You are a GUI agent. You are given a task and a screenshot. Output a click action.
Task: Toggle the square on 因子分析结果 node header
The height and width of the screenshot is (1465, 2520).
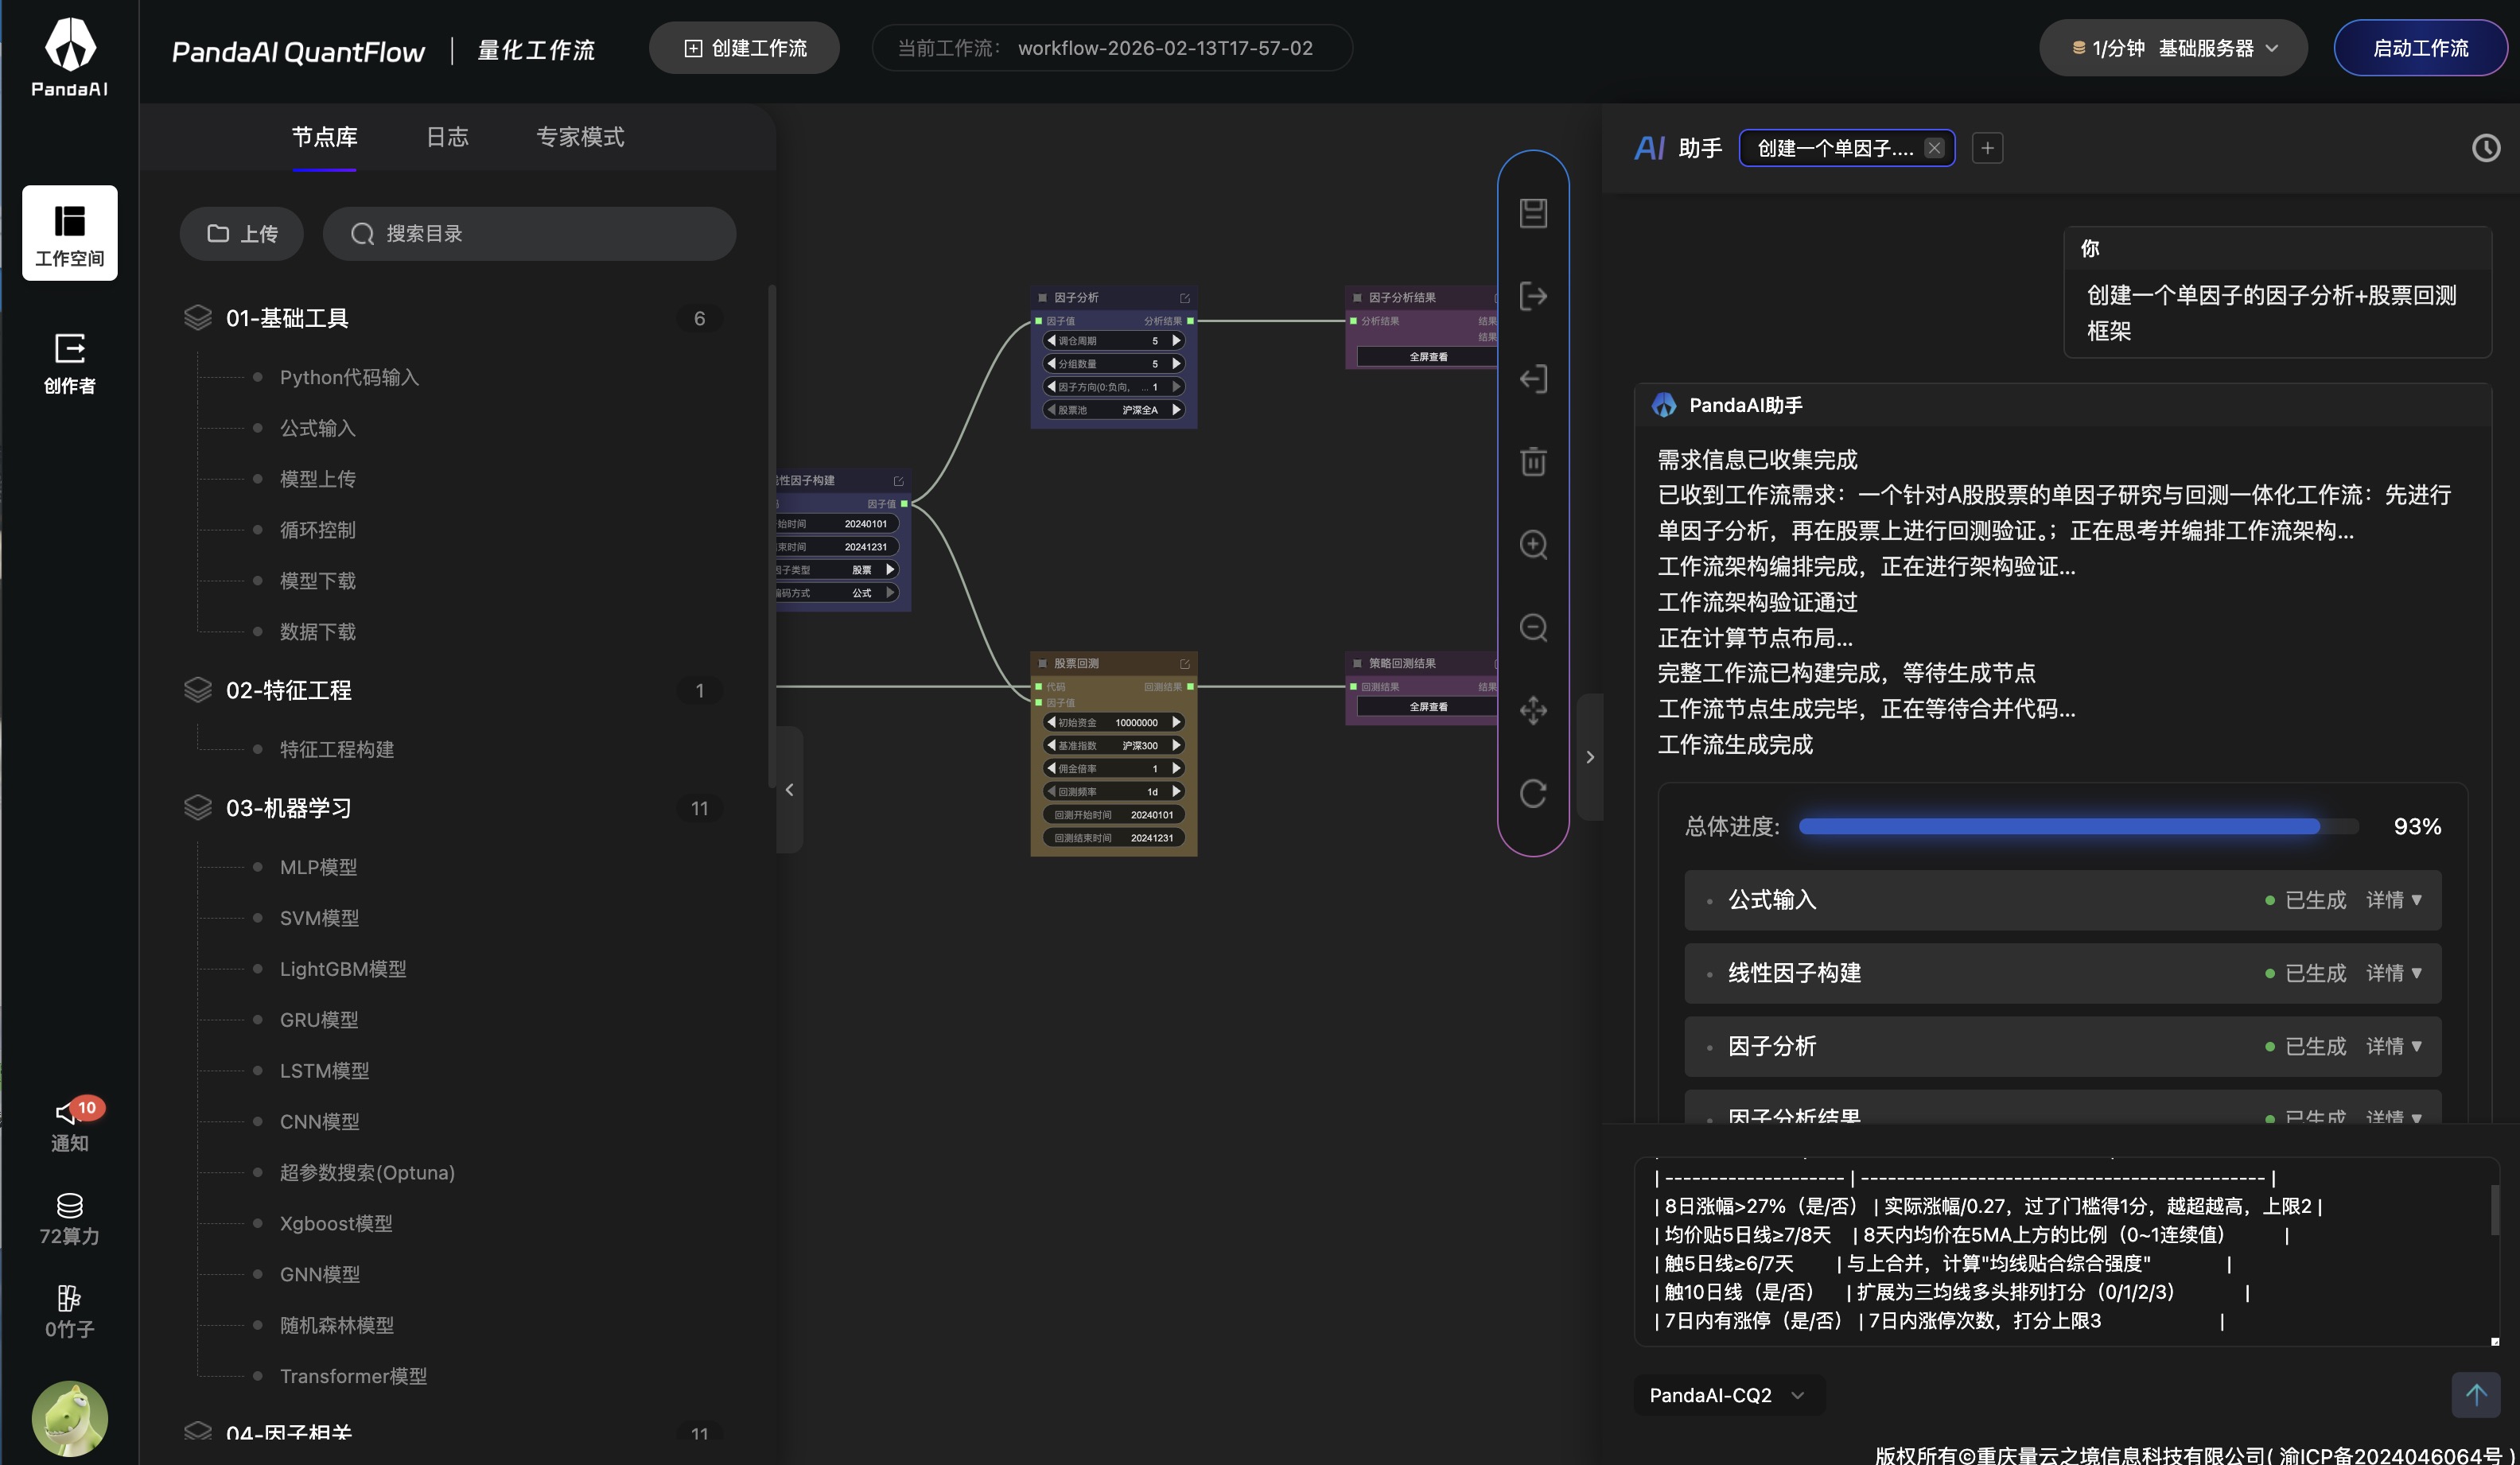[x=1357, y=298]
